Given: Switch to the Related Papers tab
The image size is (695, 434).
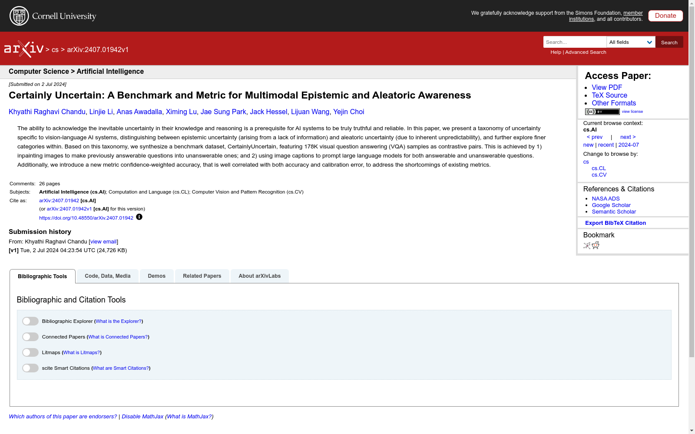Looking at the screenshot, I should tap(202, 276).
